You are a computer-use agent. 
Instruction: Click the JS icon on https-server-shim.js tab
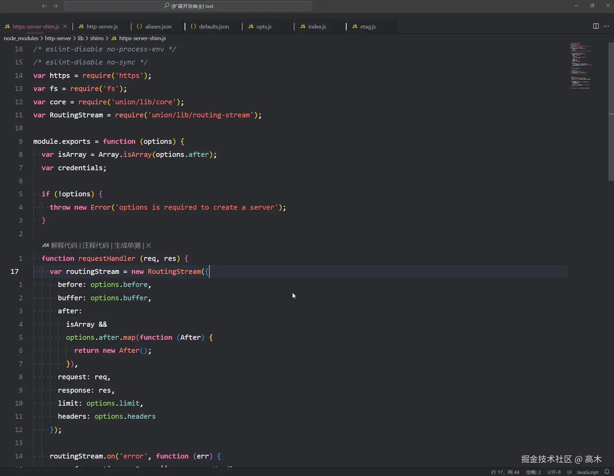tap(7, 26)
